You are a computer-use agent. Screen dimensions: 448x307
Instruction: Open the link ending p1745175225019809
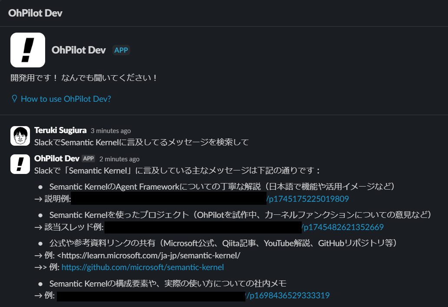(308, 199)
